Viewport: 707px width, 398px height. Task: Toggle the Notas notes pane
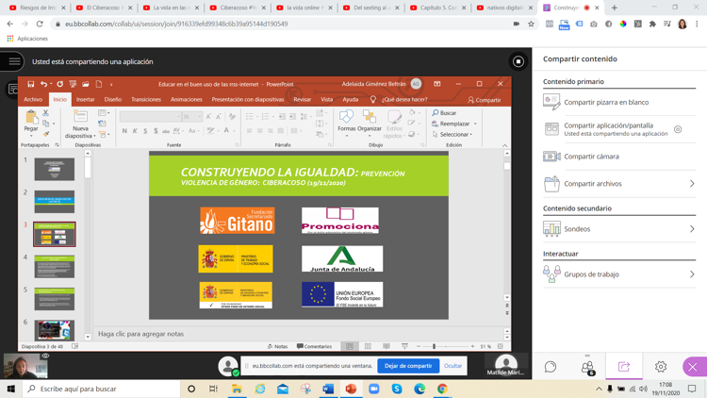click(277, 346)
